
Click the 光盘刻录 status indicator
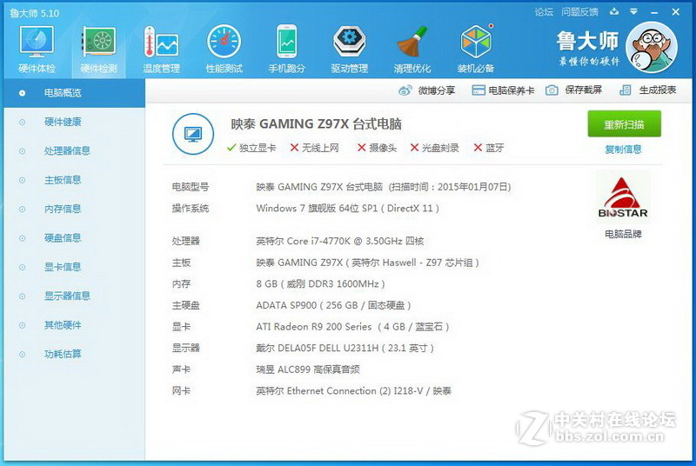[x=434, y=148]
